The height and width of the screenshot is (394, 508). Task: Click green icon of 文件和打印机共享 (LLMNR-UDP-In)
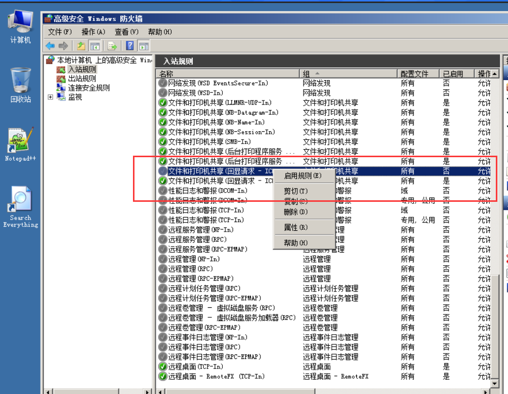(x=162, y=102)
